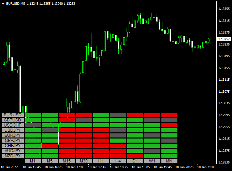Select the GBPUSD symbol button
The image size is (232, 171).
13,120
